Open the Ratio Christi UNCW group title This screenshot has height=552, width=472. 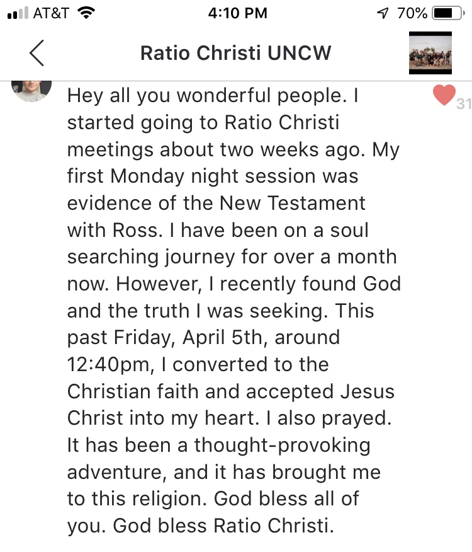235,53
